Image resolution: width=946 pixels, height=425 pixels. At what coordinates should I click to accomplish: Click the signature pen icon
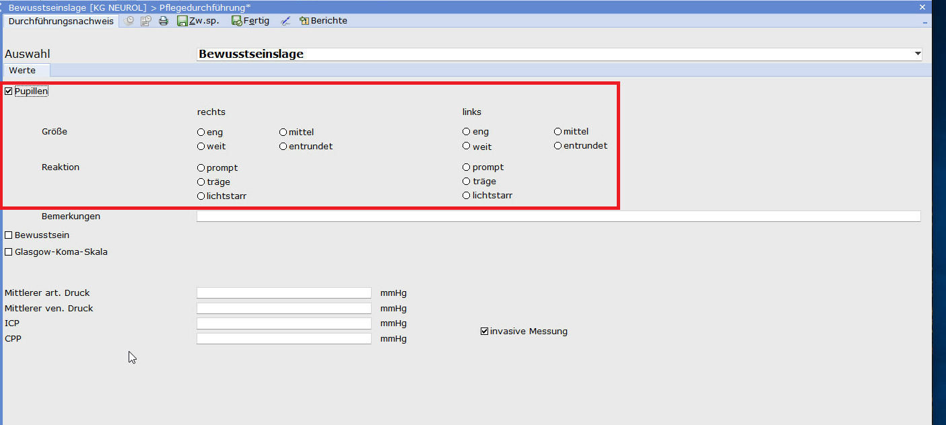click(285, 21)
